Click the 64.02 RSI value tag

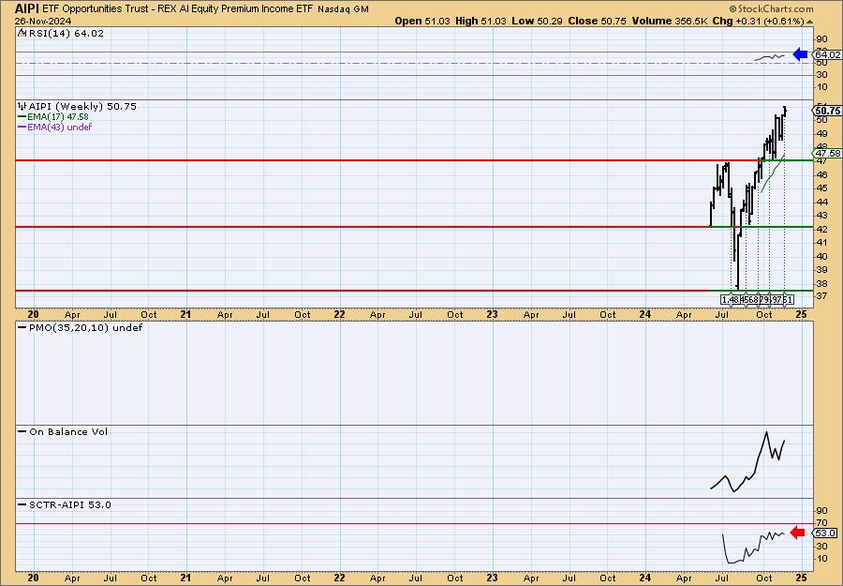(827, 54)
